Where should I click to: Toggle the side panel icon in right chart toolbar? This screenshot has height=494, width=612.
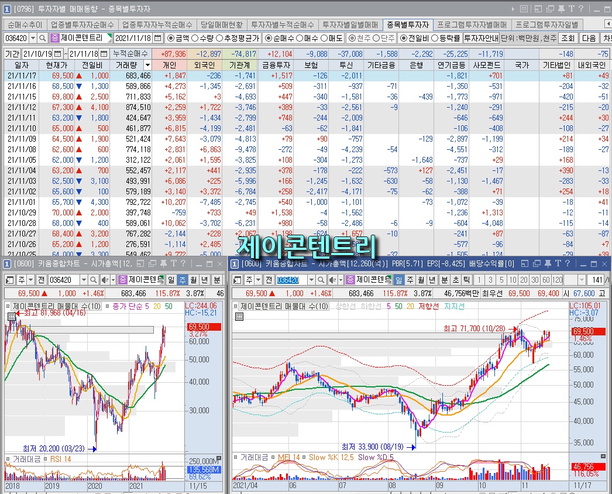pos(238,280)
